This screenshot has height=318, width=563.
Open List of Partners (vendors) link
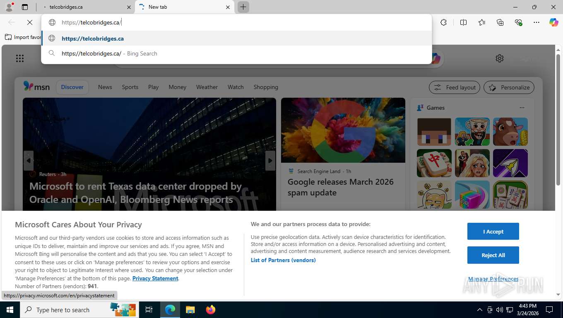[283, 260]
